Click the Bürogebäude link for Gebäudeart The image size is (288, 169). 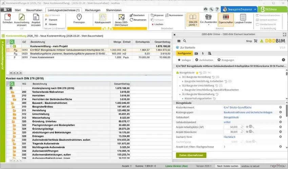231,117
